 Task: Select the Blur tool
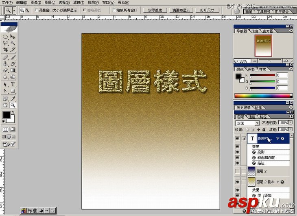(5, 77)
